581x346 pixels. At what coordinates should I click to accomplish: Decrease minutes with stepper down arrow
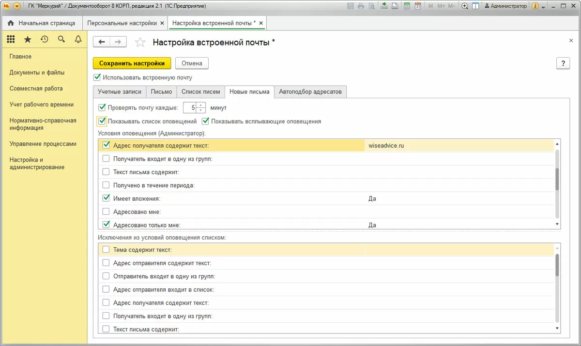click(x=201, y=110)
